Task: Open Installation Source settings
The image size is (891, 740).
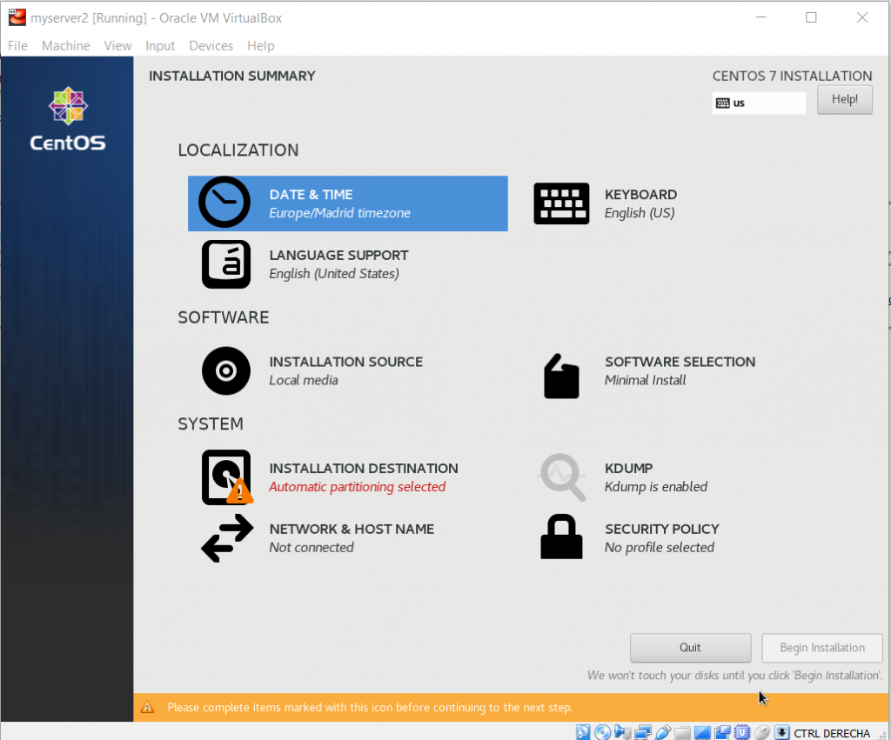Action: tap(312, 370)
